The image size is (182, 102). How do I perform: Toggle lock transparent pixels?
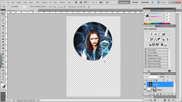tap(149, 80)
